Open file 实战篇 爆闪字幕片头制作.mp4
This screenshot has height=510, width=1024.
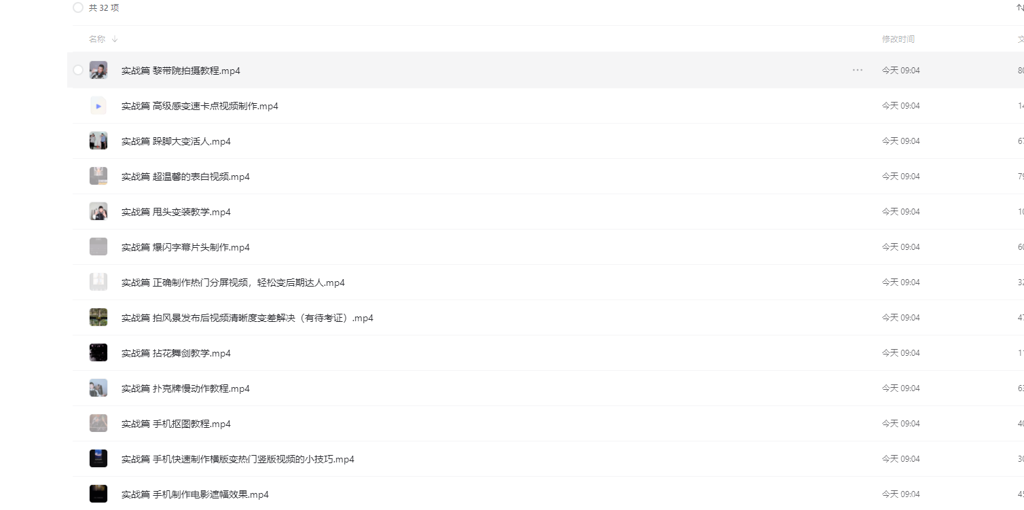pyautogui.click(x=185, y=247)
